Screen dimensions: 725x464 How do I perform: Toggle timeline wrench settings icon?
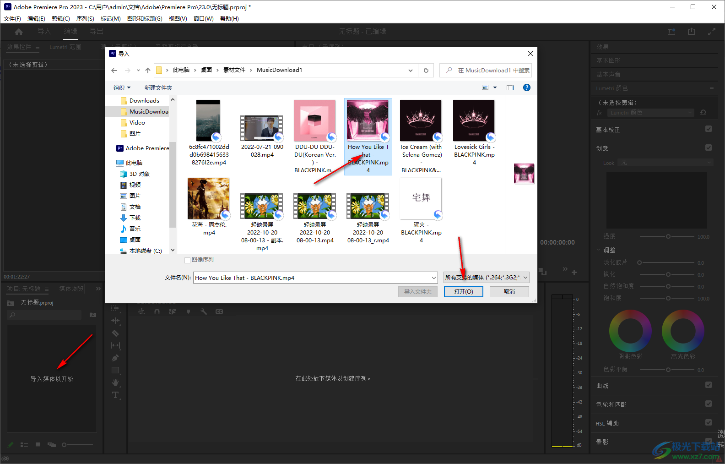[x=204, y=311]
